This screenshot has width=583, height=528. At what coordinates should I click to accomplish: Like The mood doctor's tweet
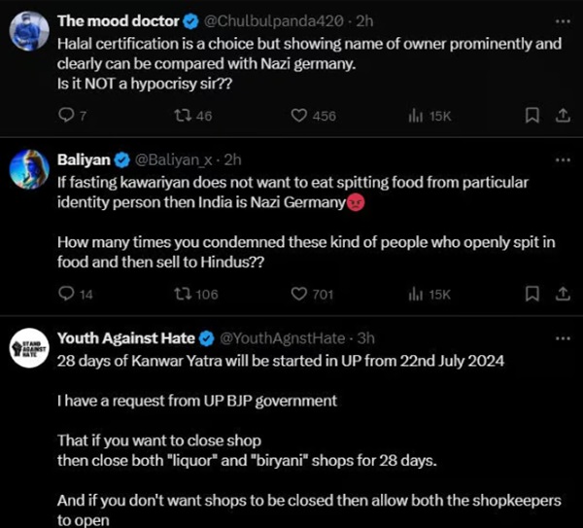pos(299,116)
